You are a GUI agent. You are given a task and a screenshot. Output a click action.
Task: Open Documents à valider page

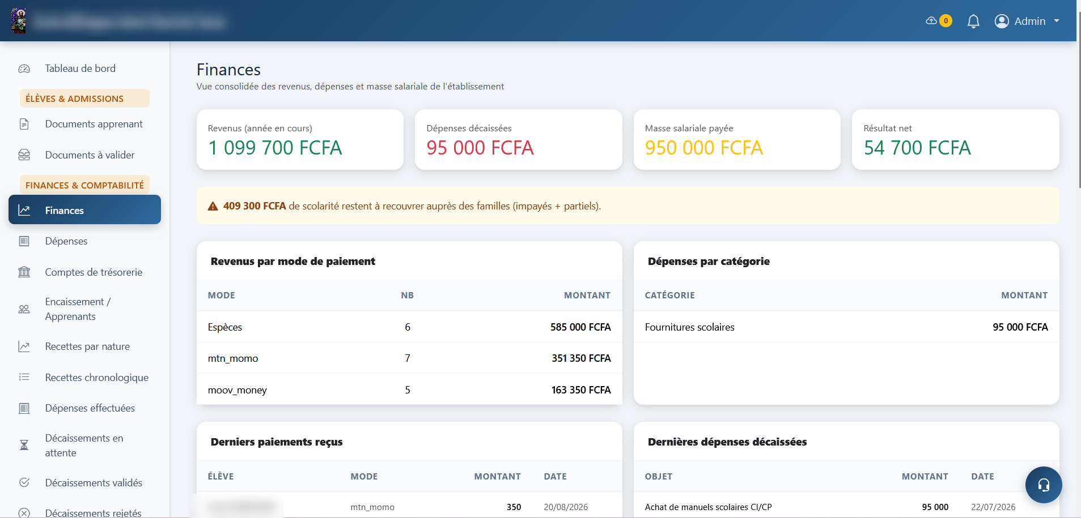click(84, 155)
